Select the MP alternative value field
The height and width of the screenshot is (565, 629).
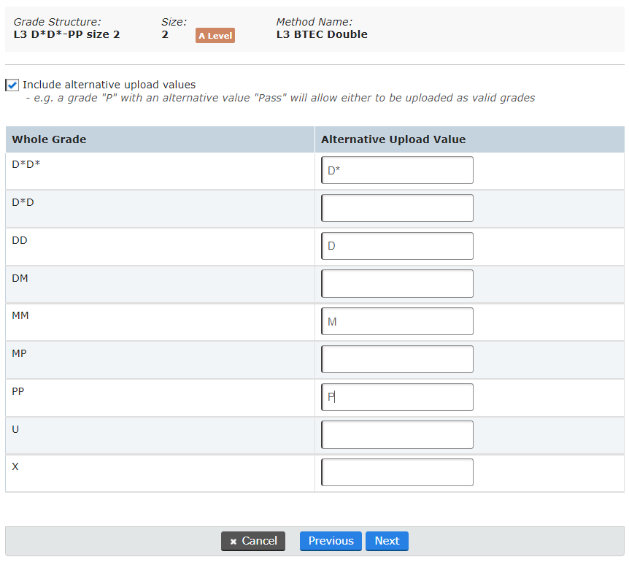(x=397, y=359)
